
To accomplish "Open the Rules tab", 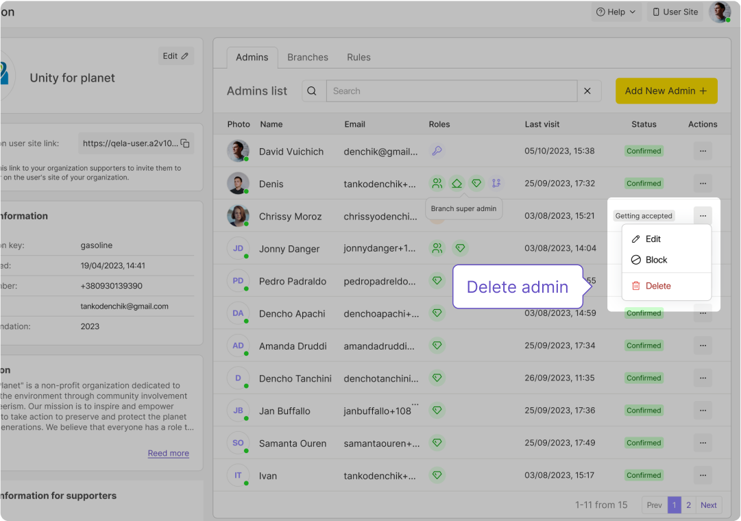I will tap(359, 58).
